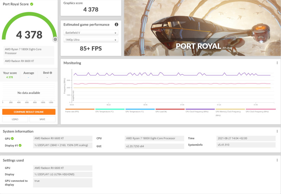
Task: Click the COMPARE RESULT ONLINE button
Action: pyautogui.click(x=29, y=112)
